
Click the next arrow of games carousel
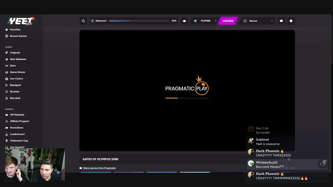pos(292,168)
